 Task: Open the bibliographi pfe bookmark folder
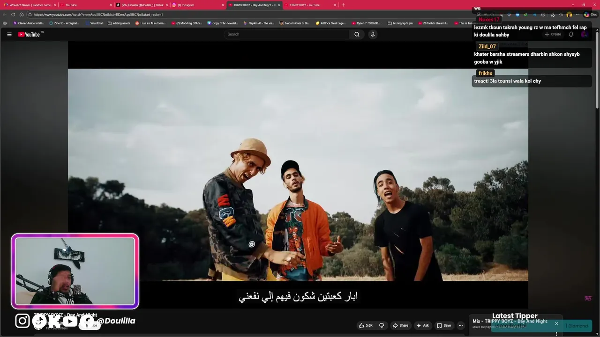point(401,23)
